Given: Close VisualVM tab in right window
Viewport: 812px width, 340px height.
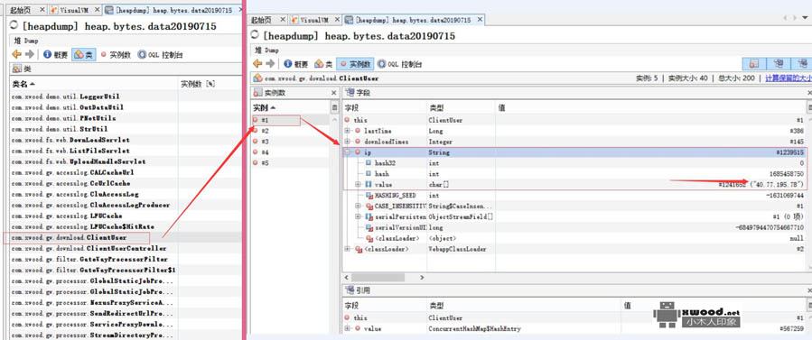Looking at the screenshot, I should [337, 20].
